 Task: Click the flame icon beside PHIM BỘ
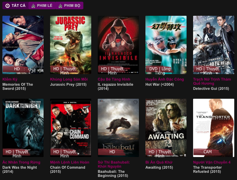pyautogui.click(x=60, y=6)
